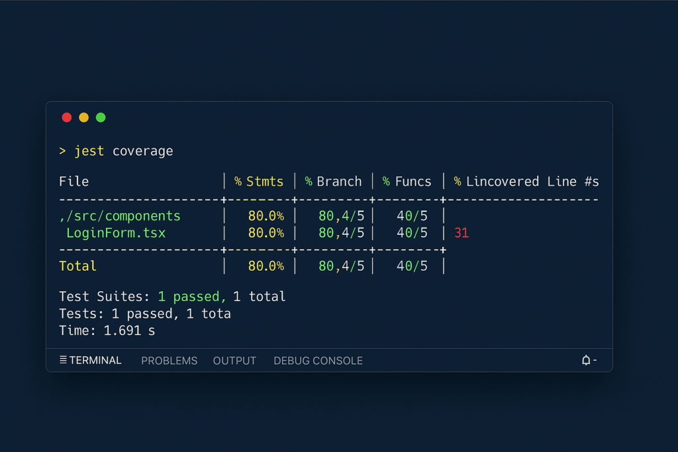Click the Test Suites result line
Image resolution: width=678 pixels, height=452 pixels.
click(172, 296)
